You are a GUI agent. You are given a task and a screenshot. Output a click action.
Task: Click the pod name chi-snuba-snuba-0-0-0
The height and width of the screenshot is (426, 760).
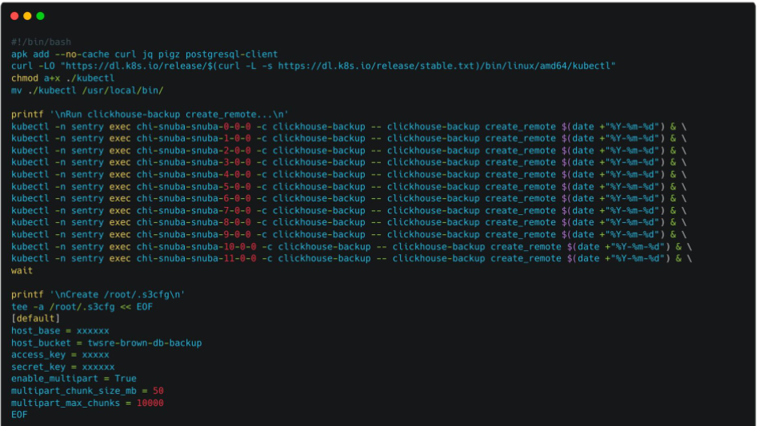tap(194, 126)
